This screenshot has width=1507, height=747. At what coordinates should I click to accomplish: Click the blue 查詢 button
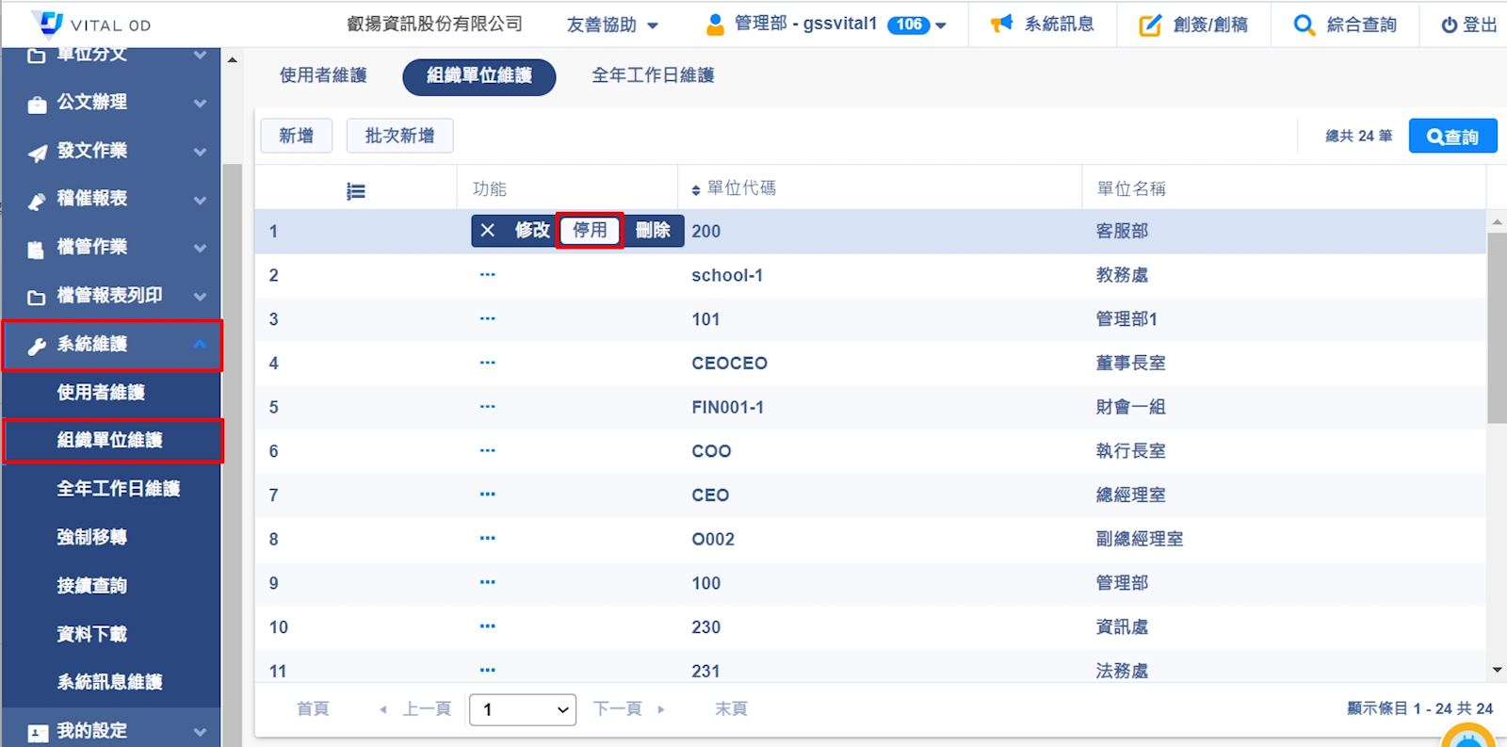click(x=1452, y=137)
